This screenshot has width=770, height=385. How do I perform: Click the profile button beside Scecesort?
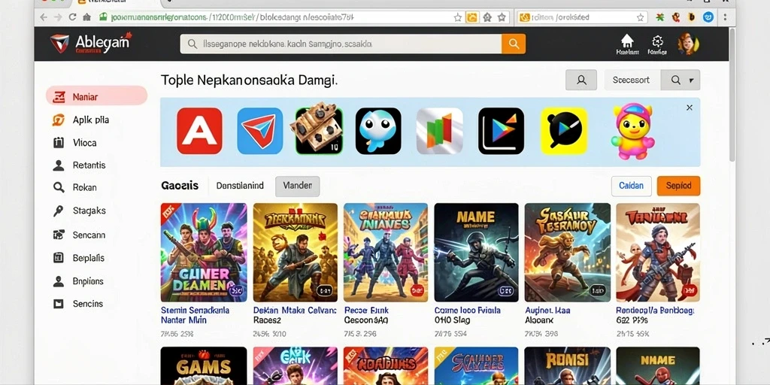pos(581,80)
